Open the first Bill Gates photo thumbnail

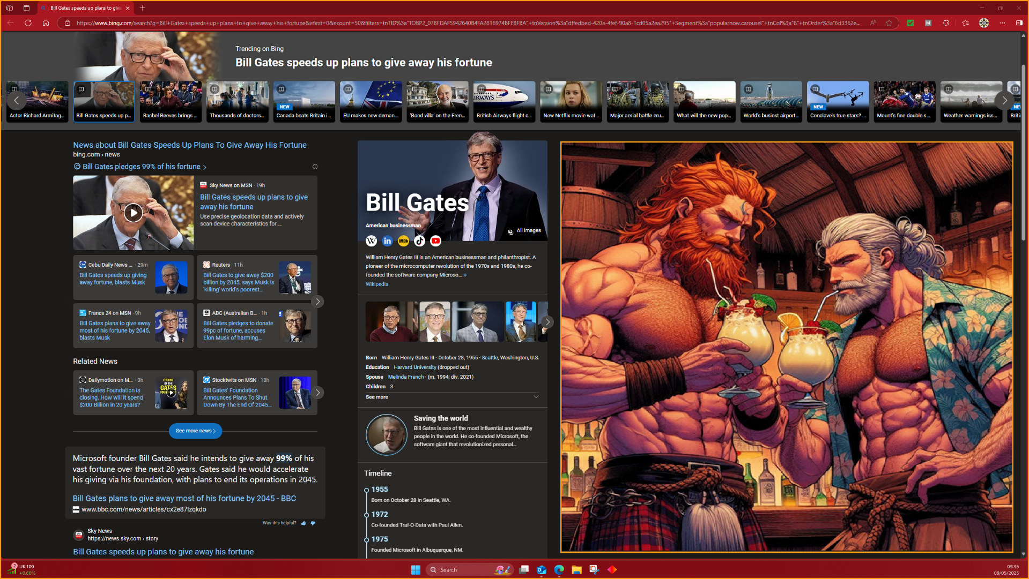[391, 322]
